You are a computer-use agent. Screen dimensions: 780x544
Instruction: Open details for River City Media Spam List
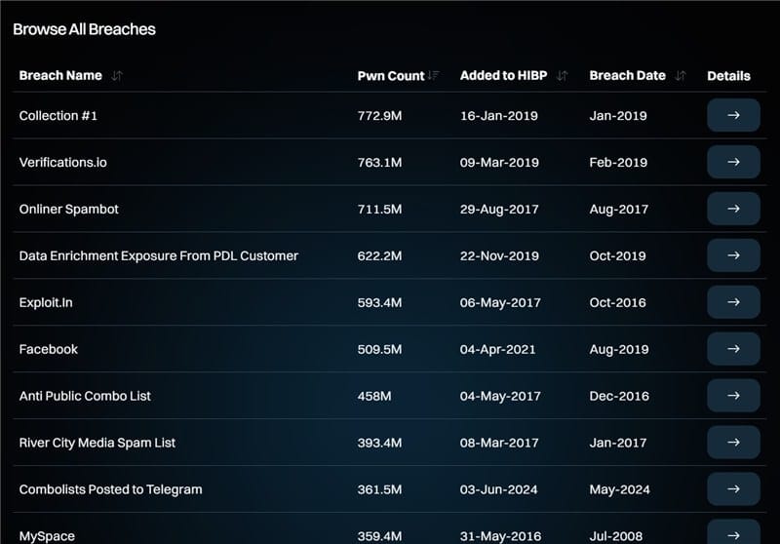tap(733, 443)
